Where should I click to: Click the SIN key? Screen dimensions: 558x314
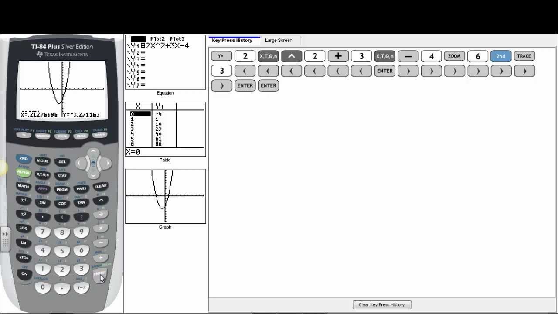tap(43, 202)
